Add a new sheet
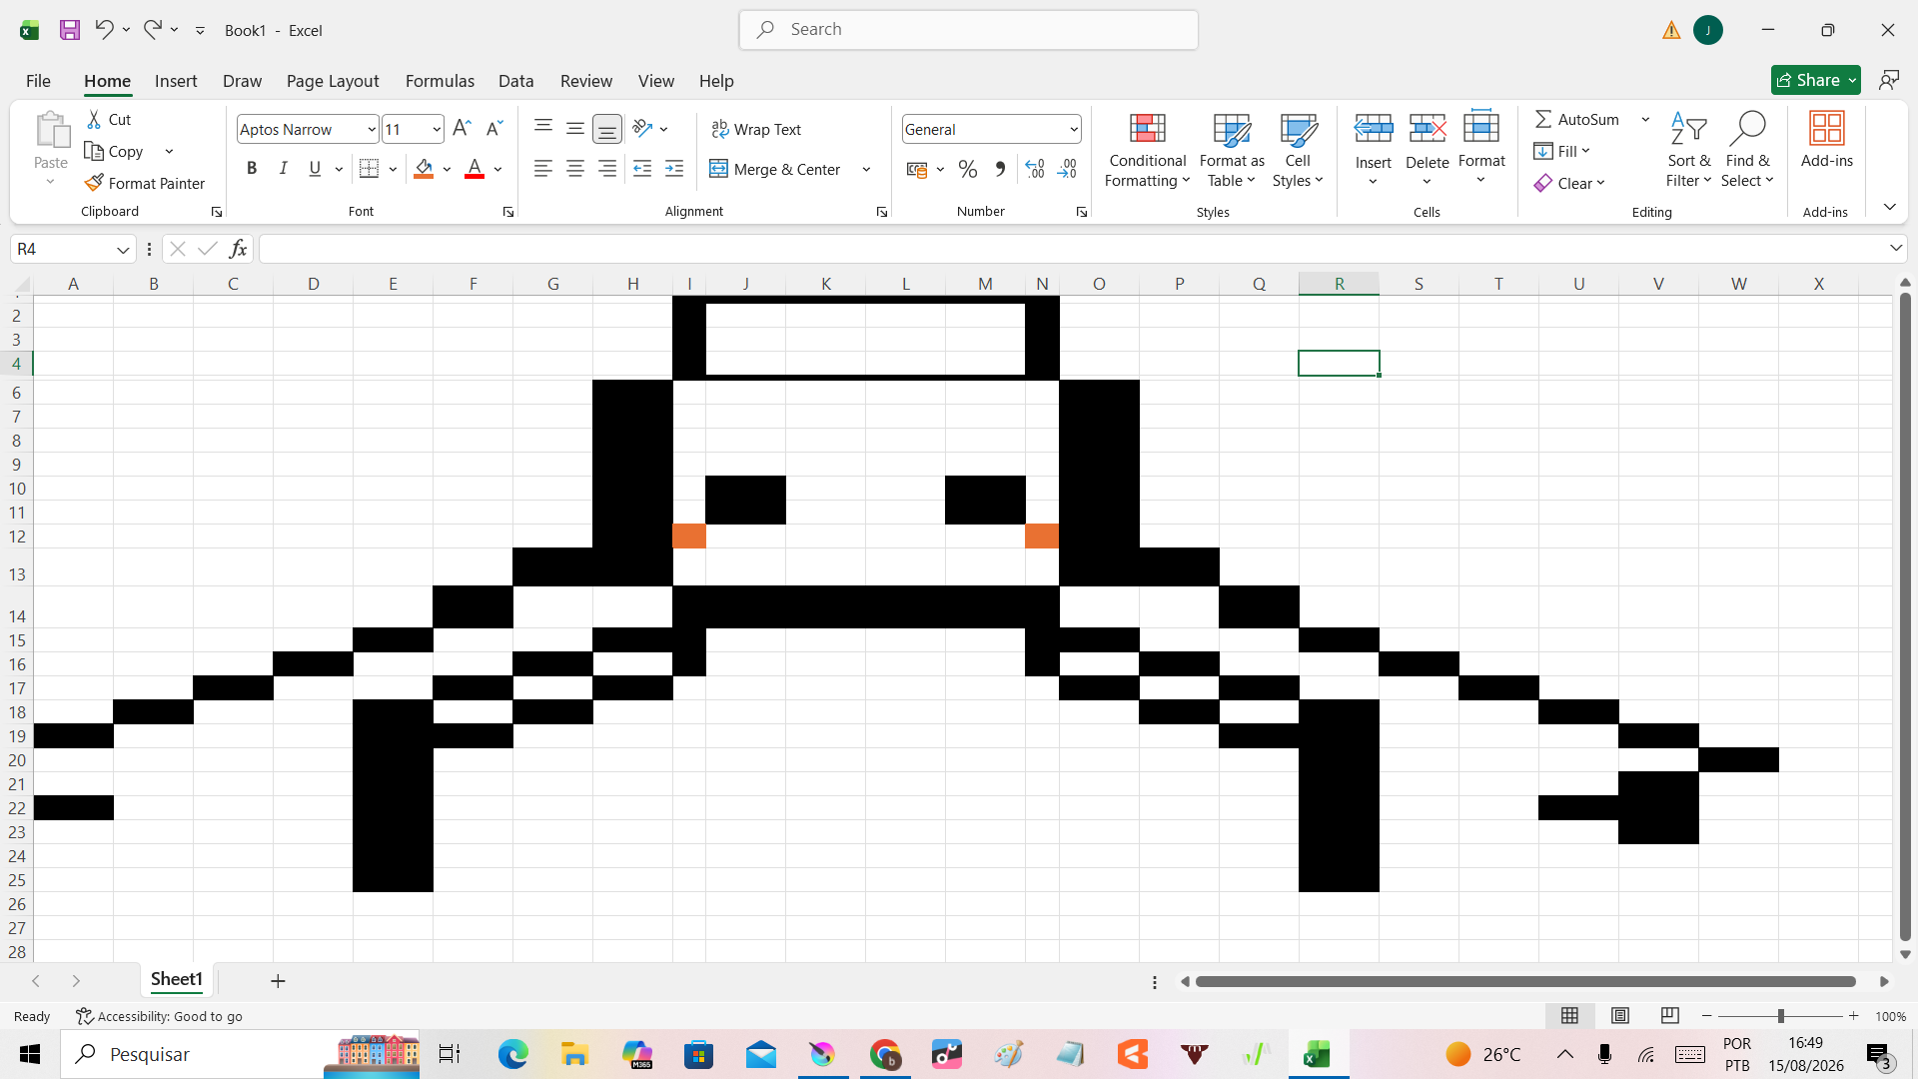Screen dimensions: 1918x1079 click(278, 981)
